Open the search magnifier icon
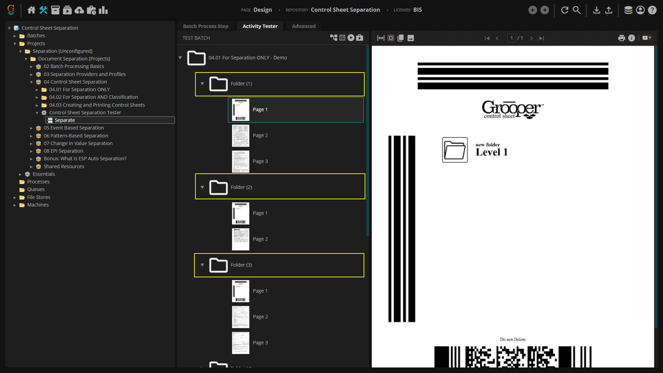This screenshot has width=663, height=373. coord(577,10)
